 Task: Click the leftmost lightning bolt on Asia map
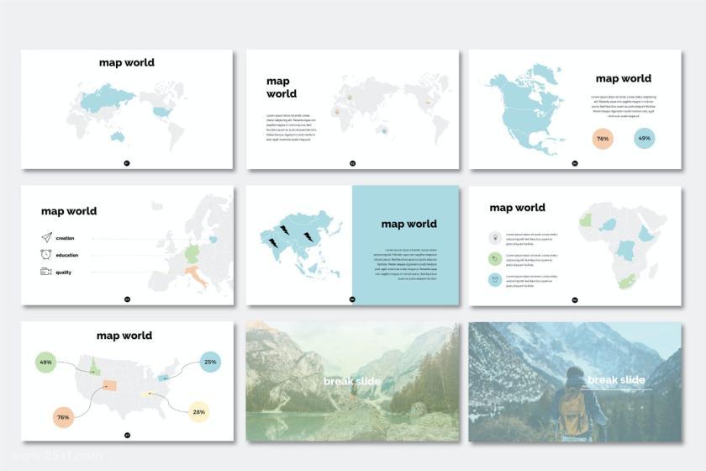tap(273, 243)
